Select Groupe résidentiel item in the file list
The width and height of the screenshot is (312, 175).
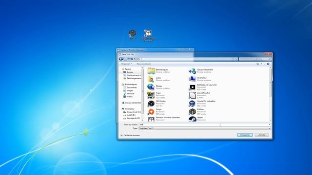tap(201, 71)
